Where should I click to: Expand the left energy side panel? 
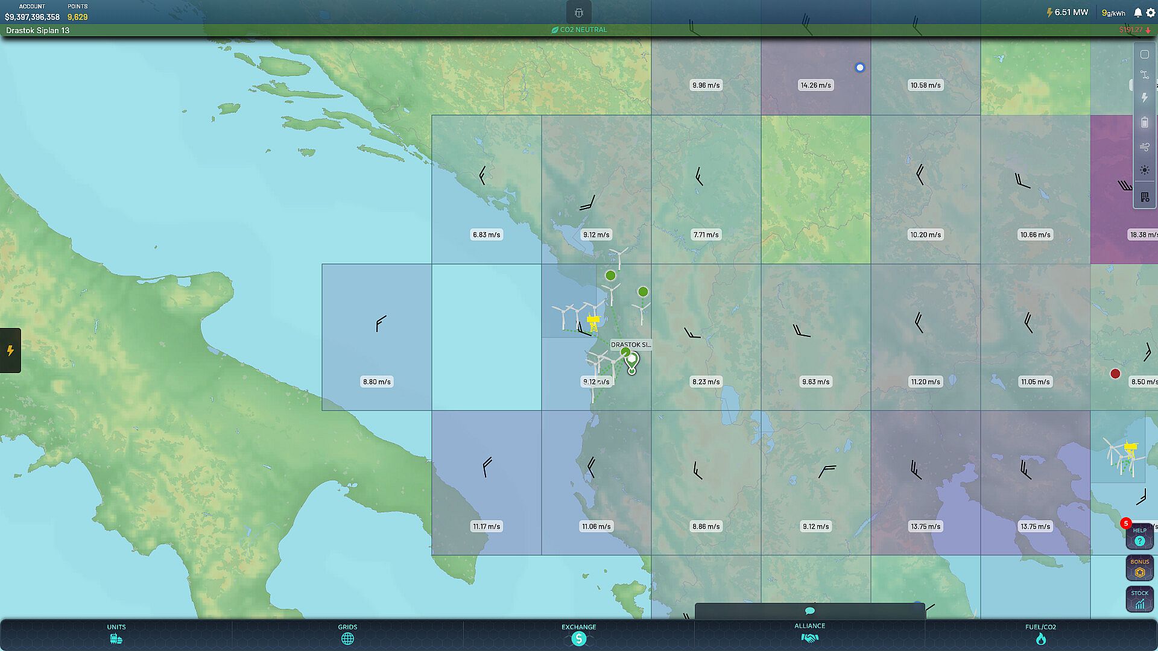10,350
